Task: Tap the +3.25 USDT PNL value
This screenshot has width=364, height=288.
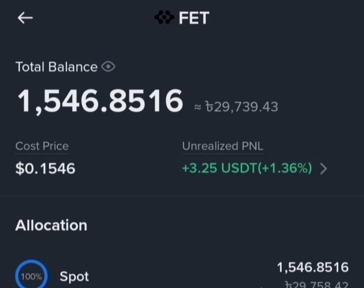Action: (x=220, y=168)
